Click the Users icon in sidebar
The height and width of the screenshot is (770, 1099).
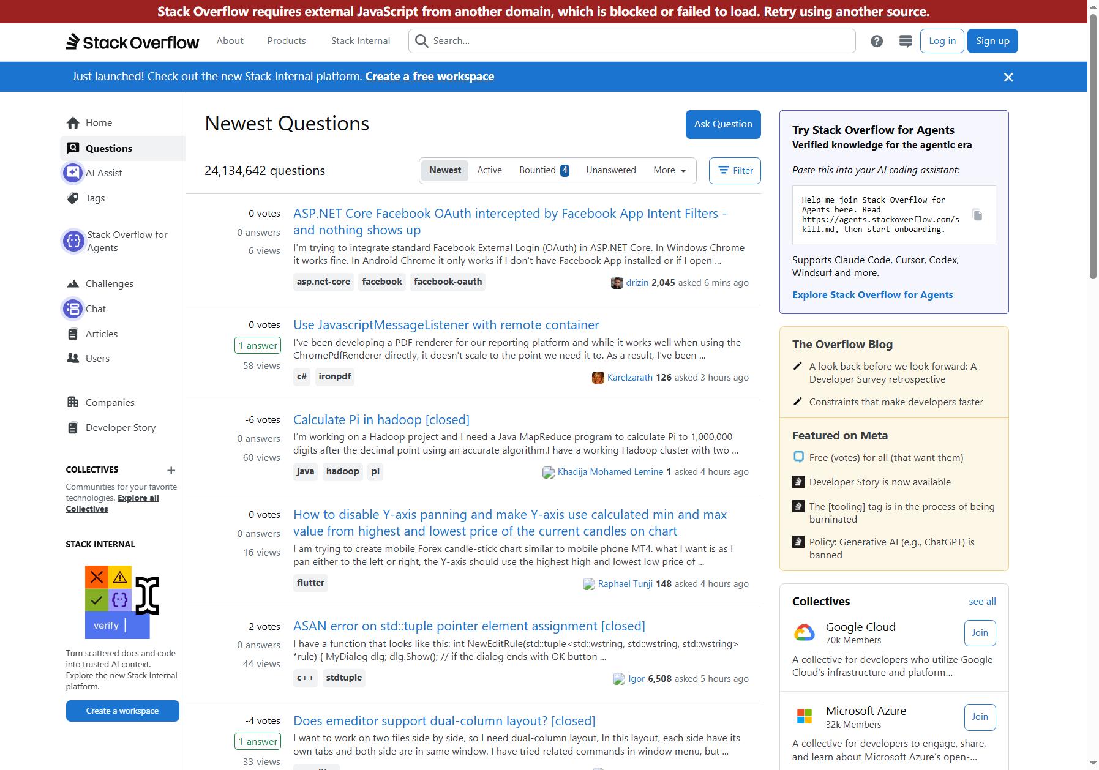pos(73,359)
